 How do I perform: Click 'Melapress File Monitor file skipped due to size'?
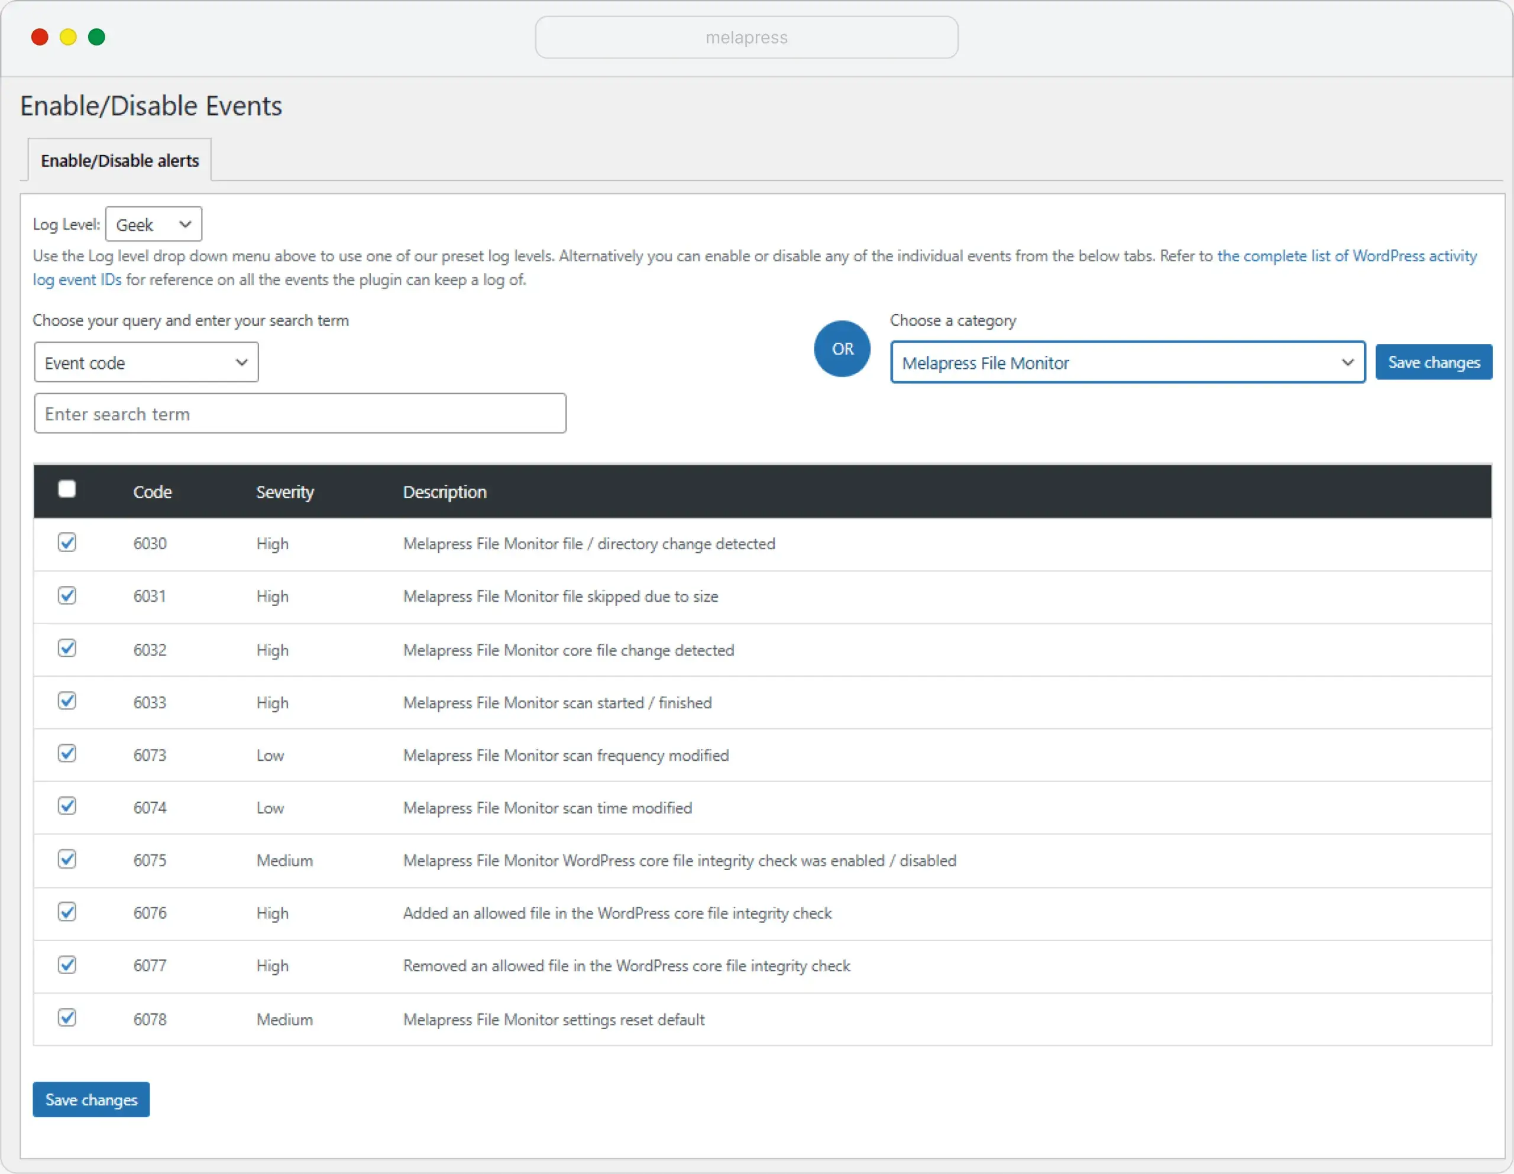click(561, 596)
